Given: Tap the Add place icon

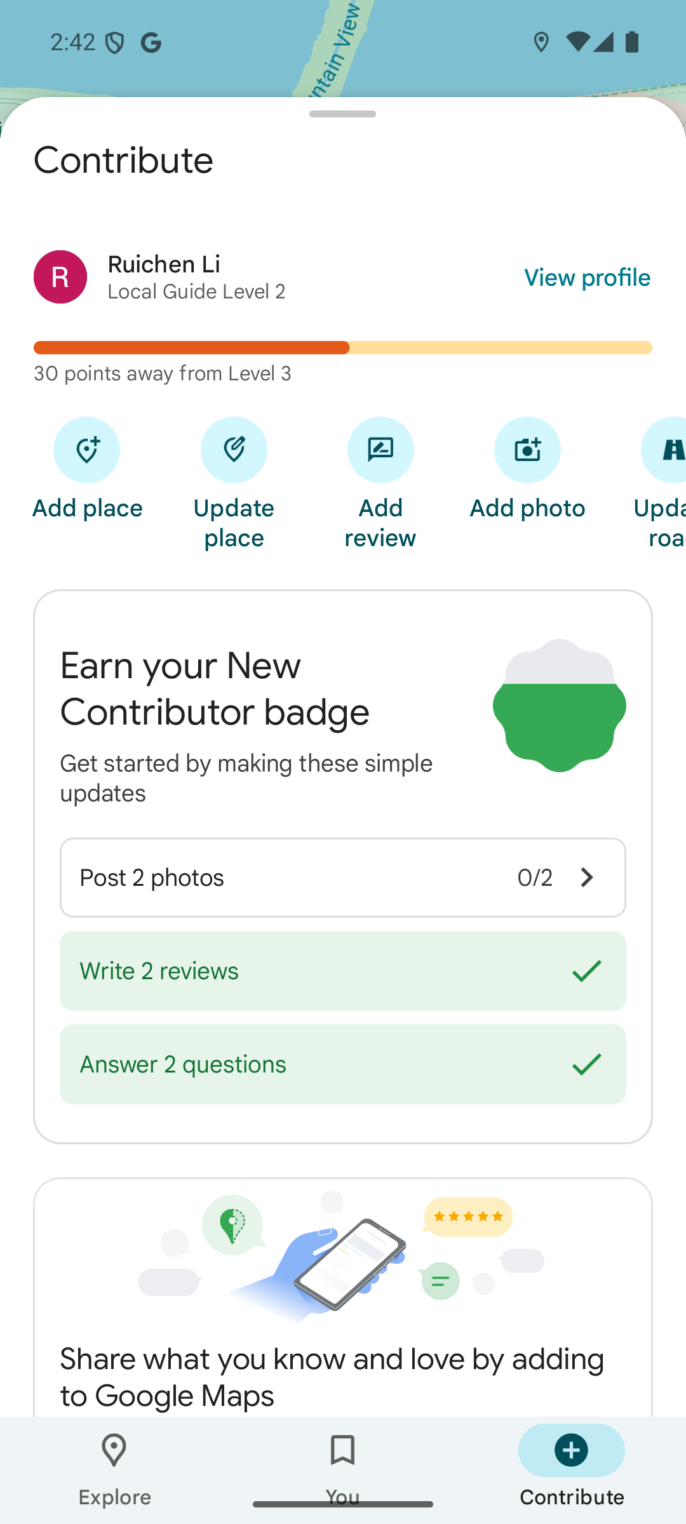Looking at the screenshot, I should (x=86, y=450).
